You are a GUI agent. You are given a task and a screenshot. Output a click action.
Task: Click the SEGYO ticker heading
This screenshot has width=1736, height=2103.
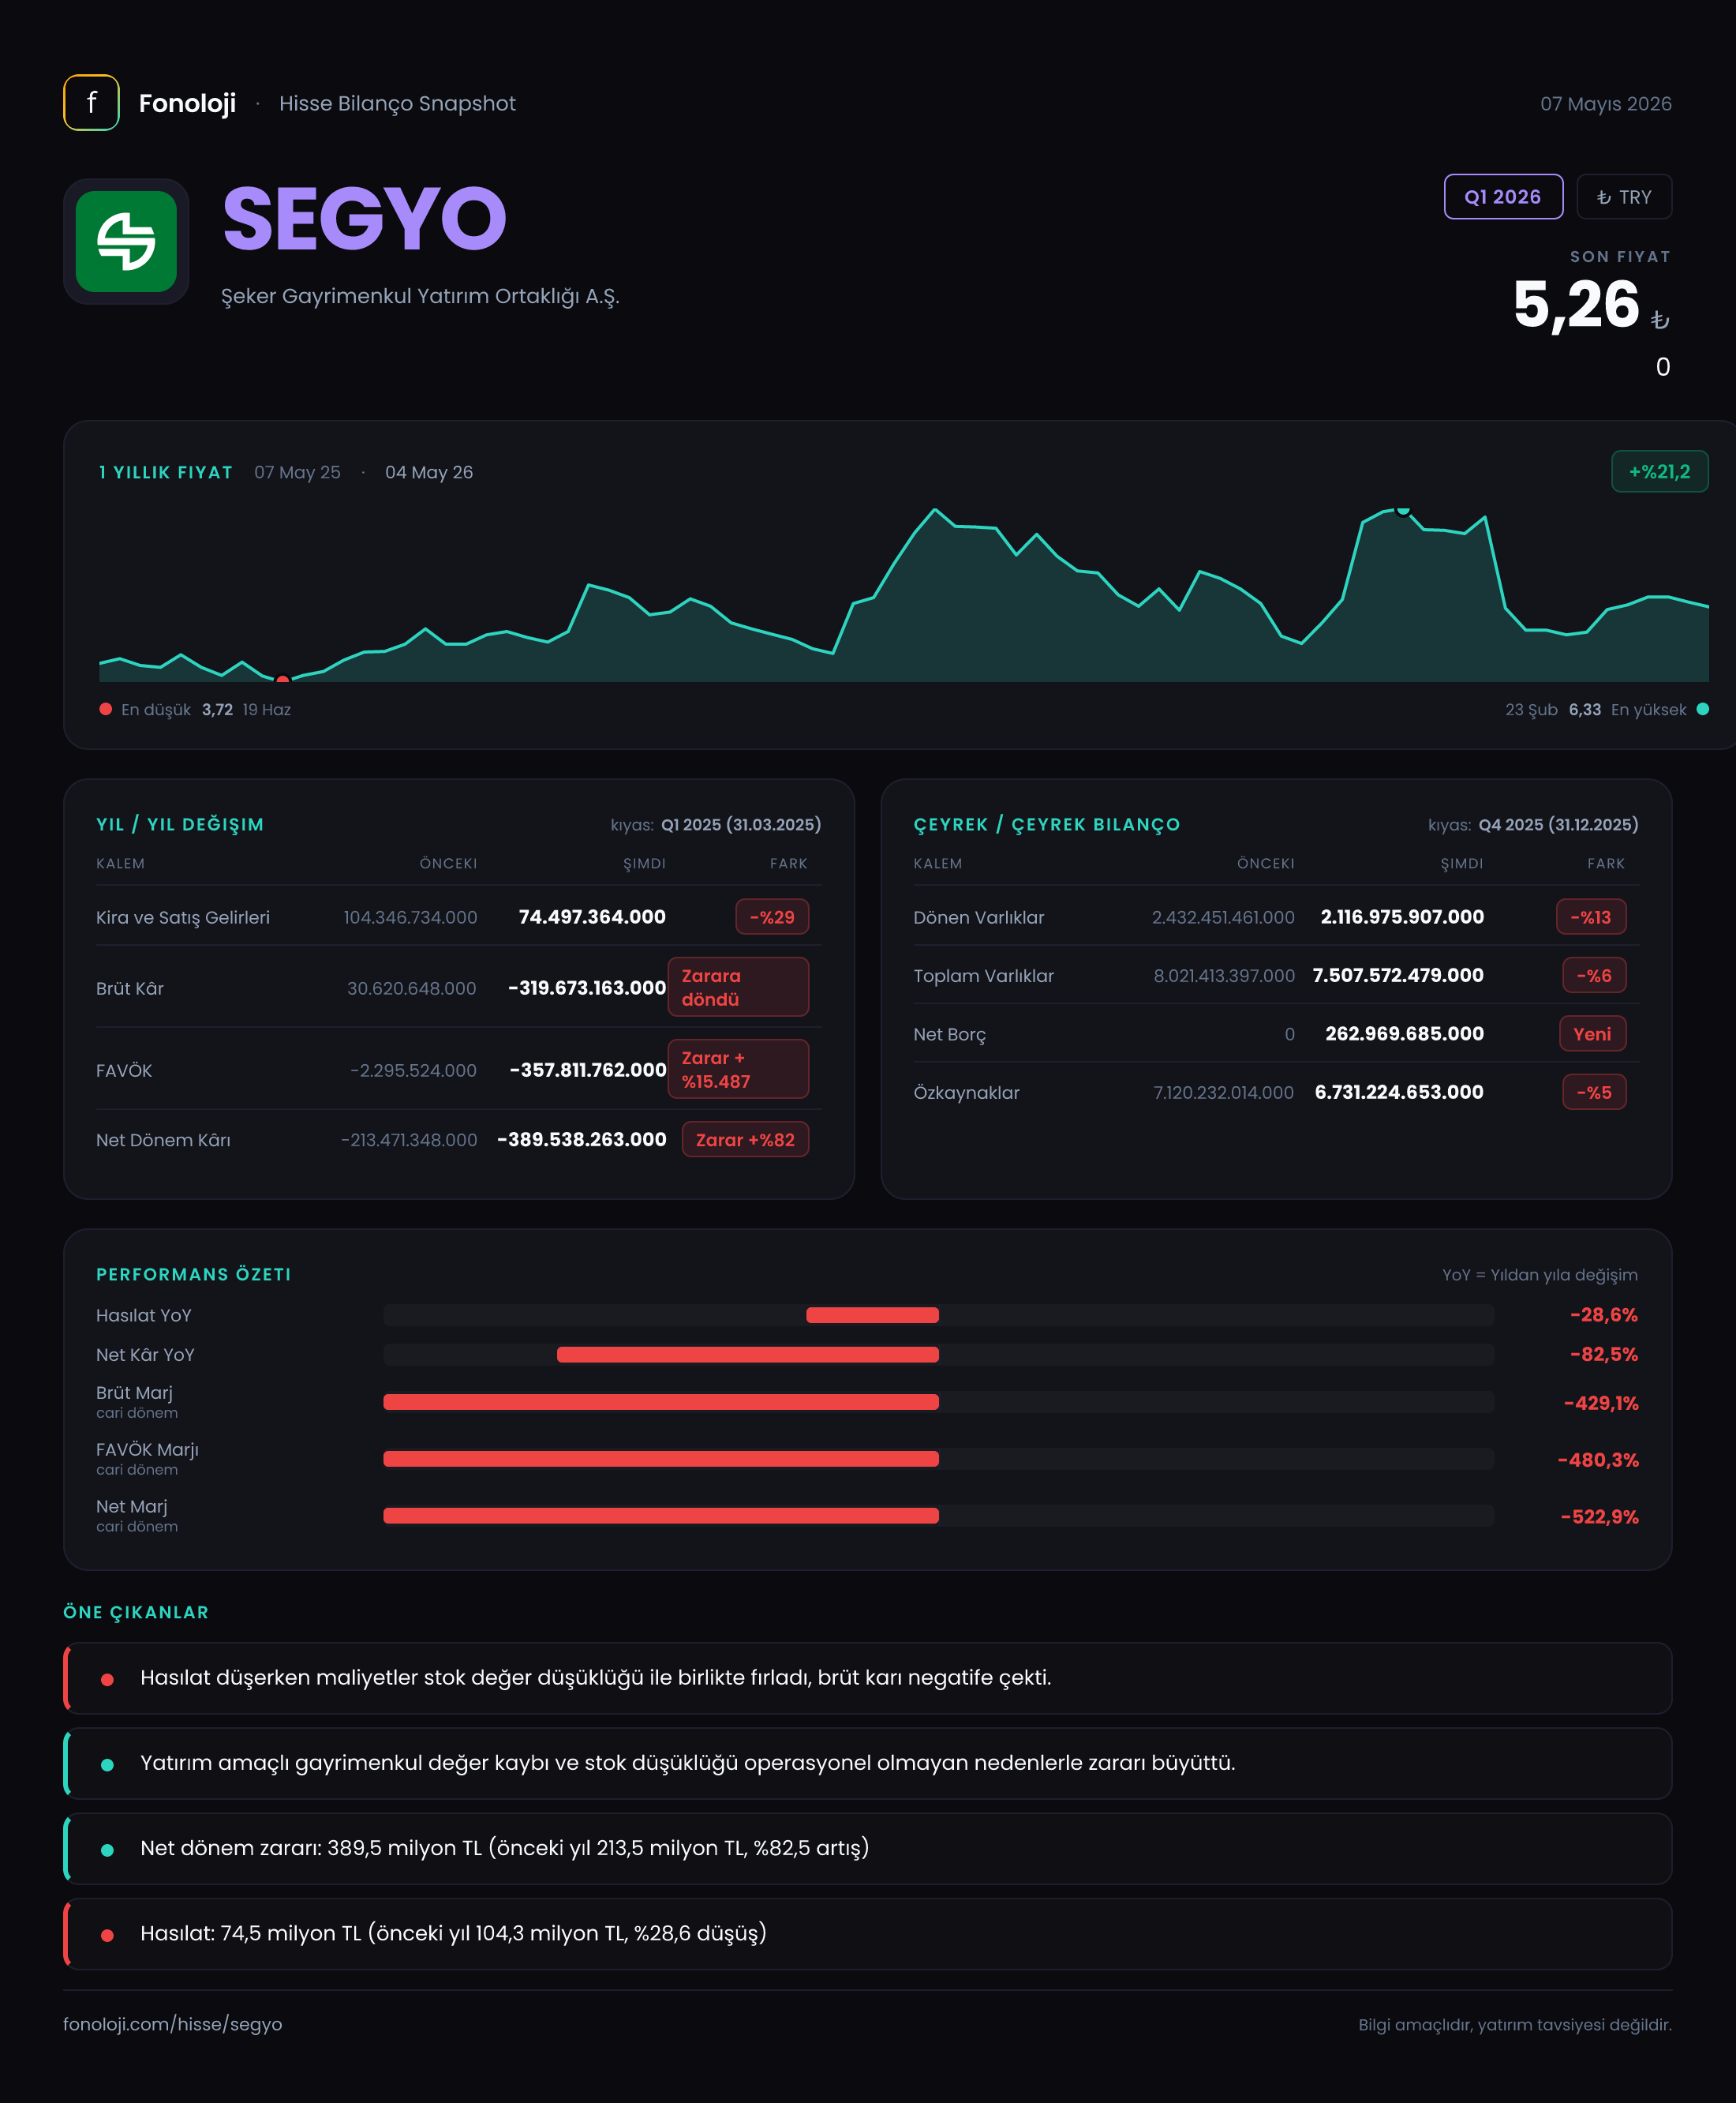pos(364,219)
